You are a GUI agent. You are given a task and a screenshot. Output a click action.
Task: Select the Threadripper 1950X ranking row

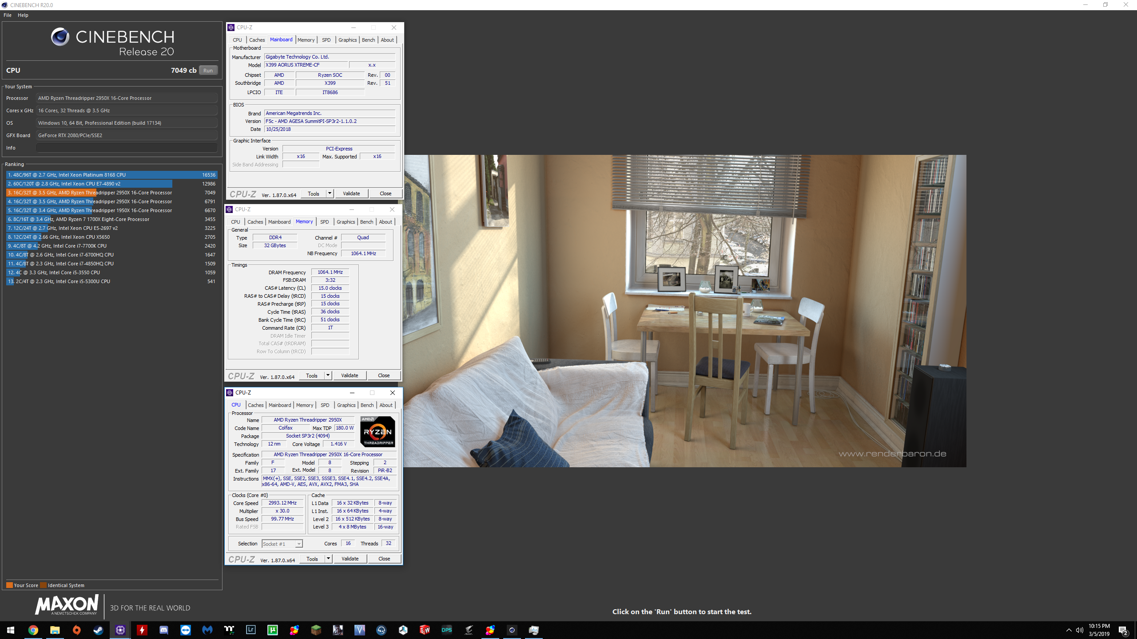(x=111, y=210)
